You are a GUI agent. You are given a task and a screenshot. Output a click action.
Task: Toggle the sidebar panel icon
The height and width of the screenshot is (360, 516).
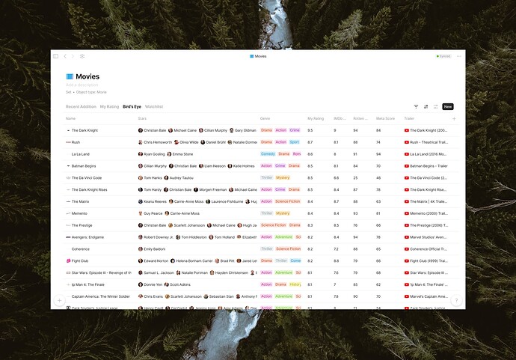pyautogui.click(x=55, y=56)
